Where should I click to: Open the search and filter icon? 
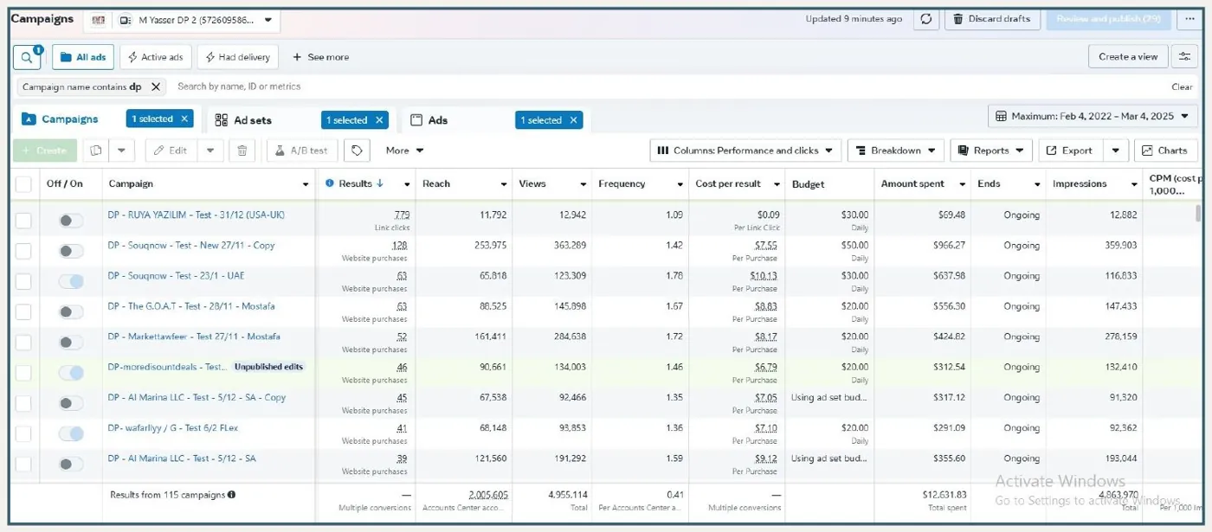27,57
